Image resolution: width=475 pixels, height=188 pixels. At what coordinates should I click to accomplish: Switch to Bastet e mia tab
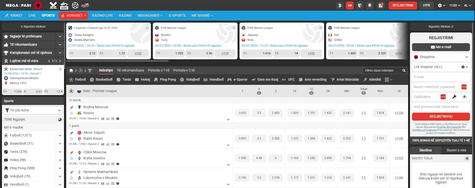[x=457, y=150]
